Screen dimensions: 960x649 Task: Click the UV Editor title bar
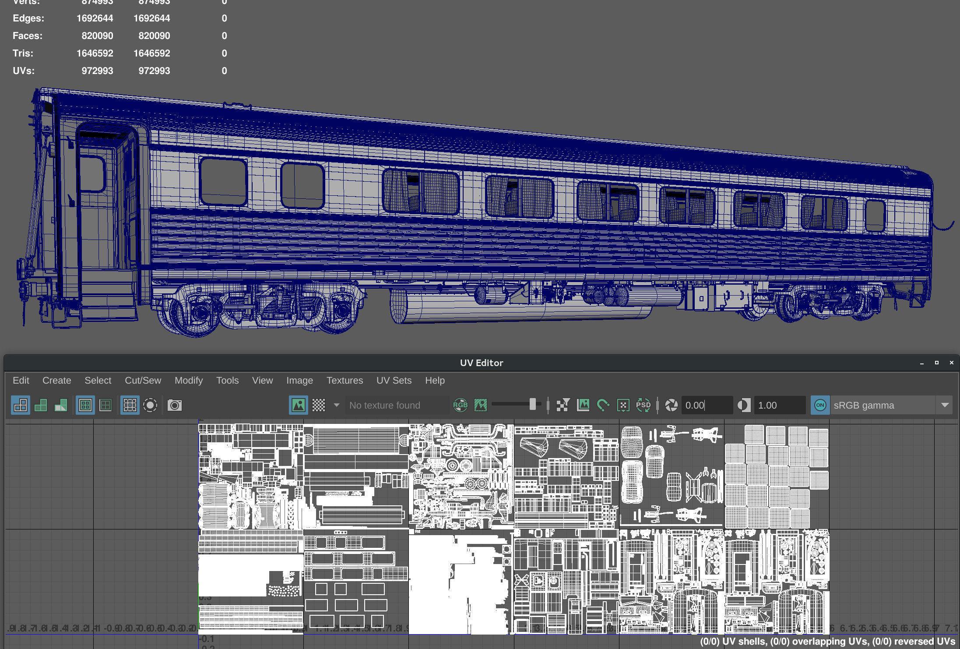click(x=482, y=363)
